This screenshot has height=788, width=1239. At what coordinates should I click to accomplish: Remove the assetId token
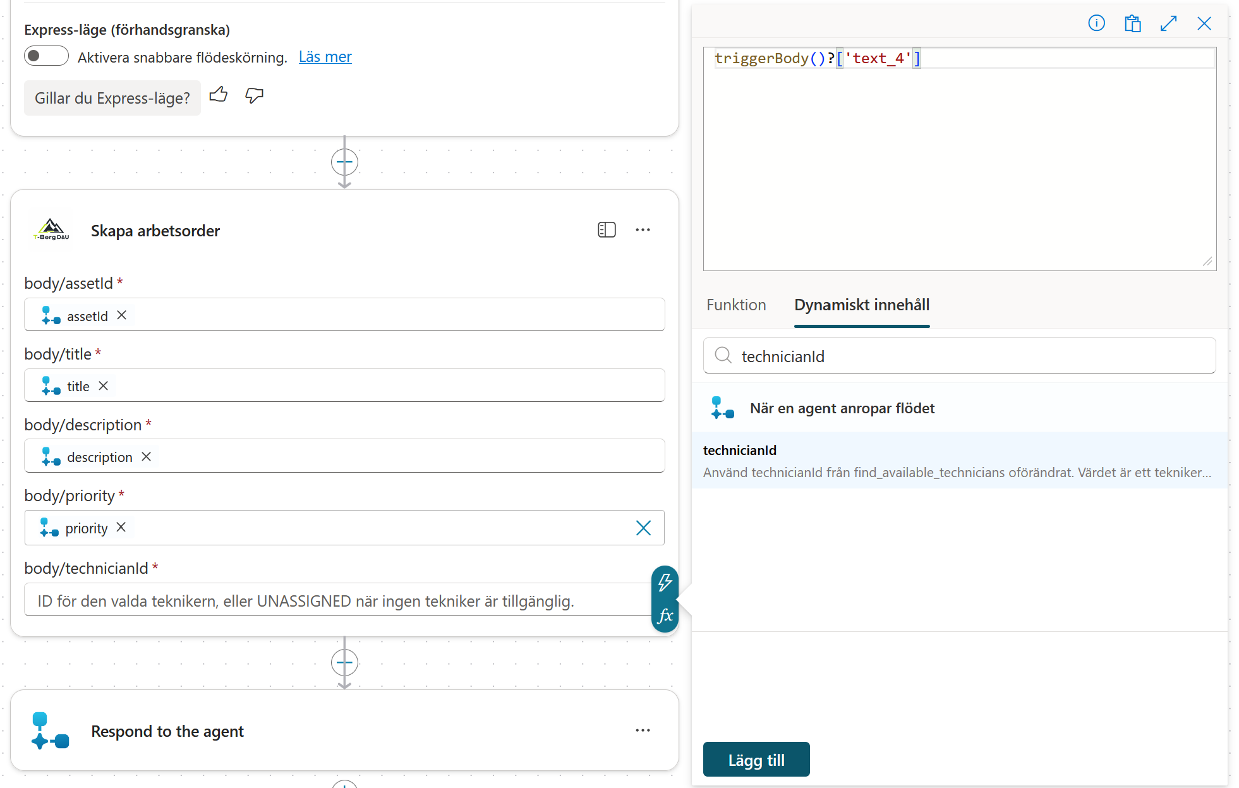point(122,315)
